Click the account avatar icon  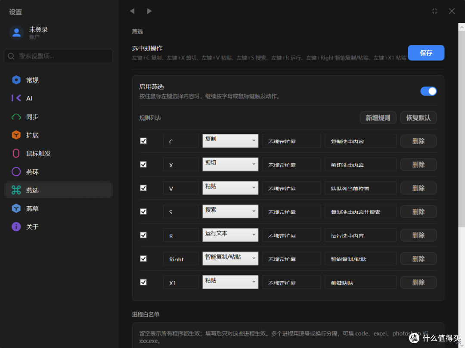16,33
